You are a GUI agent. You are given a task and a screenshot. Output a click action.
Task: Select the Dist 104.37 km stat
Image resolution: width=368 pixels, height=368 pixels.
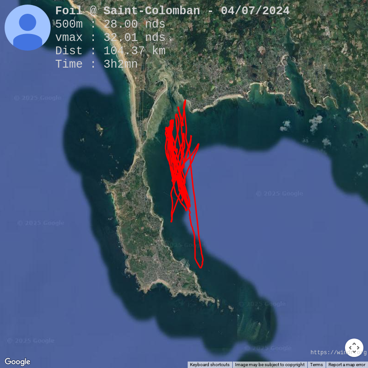tap(110, 51)
